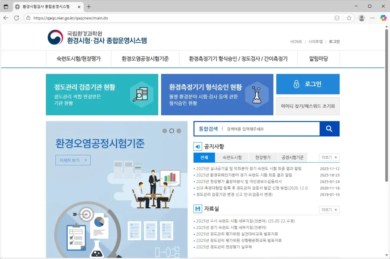Open 2025년 정도관리 평가위원 상향평준화교육 발표자료
Viewport: 390px width, 259px height.
click(239, 241)
